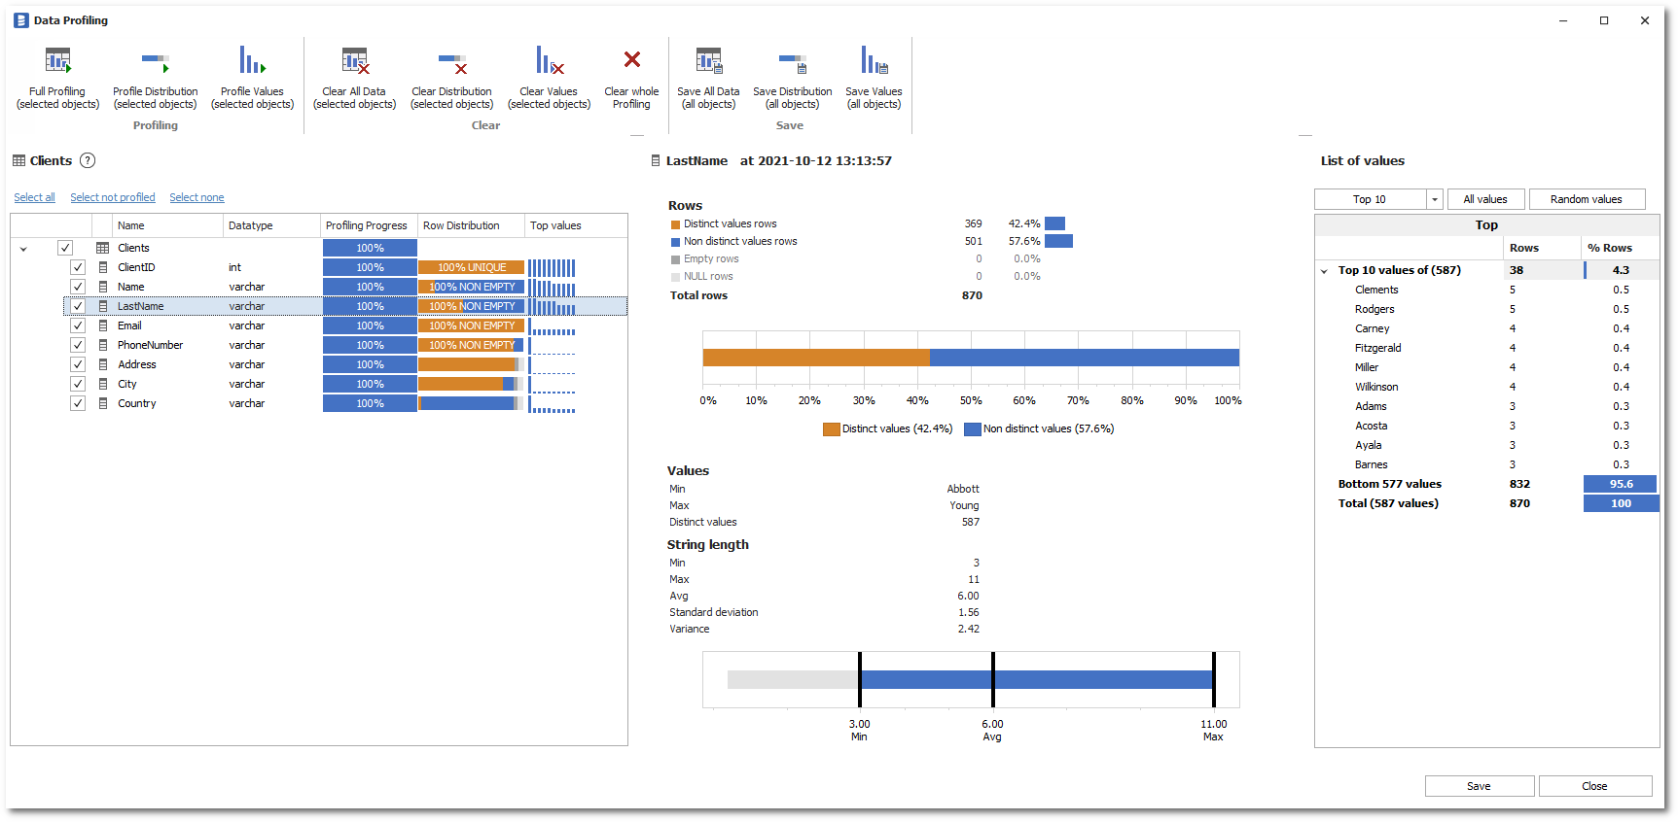Toggle the Email column checkbox

coord(78,325)
